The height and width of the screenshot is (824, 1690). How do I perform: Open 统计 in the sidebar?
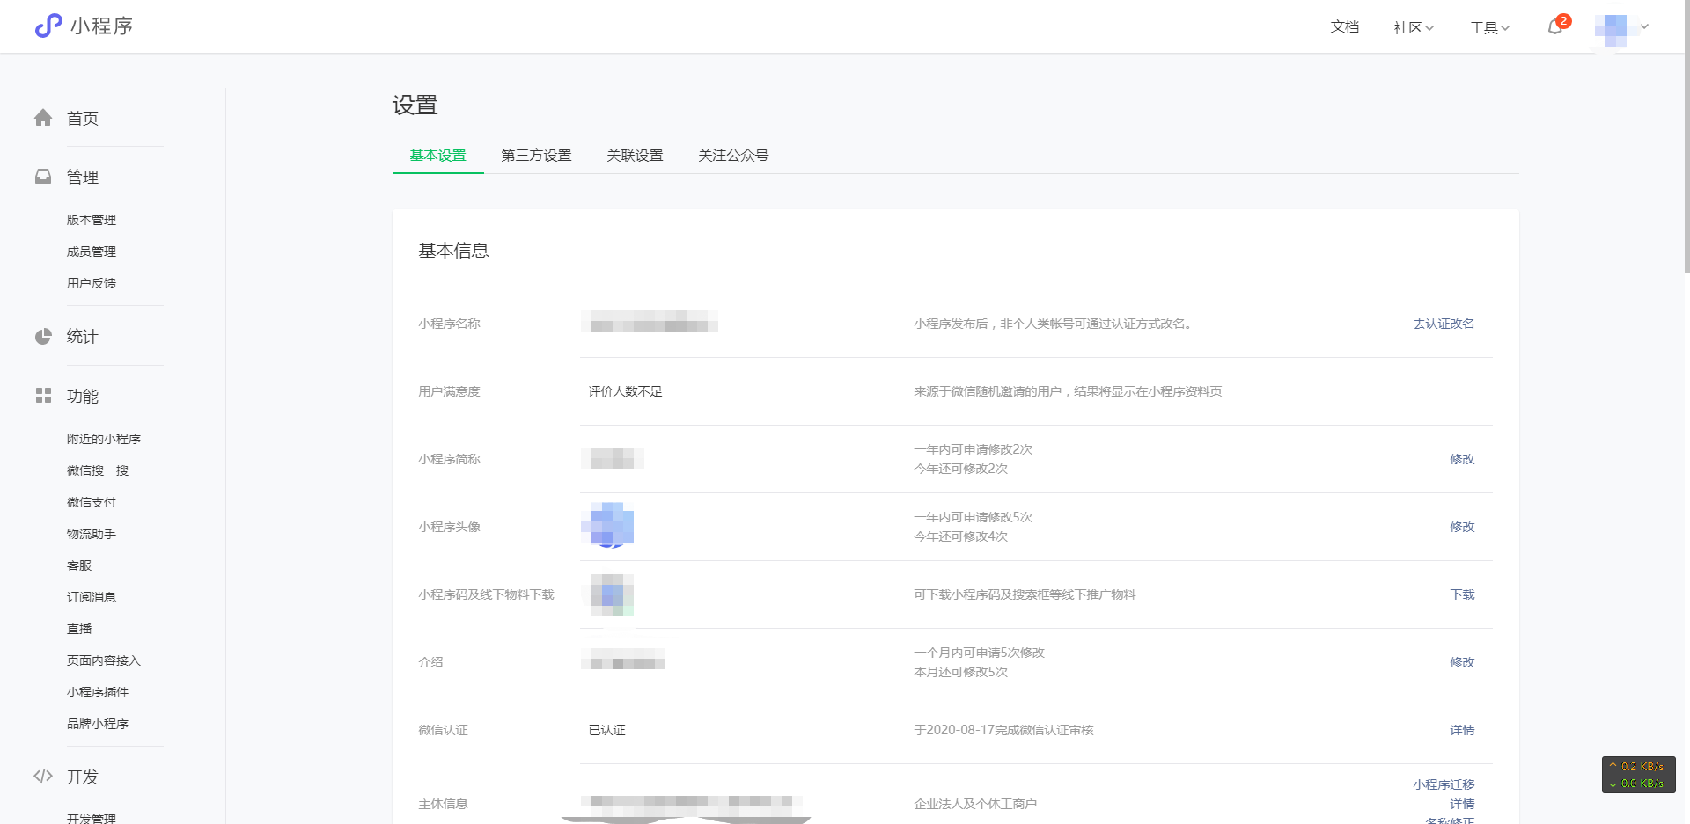(x=83, y=336)
